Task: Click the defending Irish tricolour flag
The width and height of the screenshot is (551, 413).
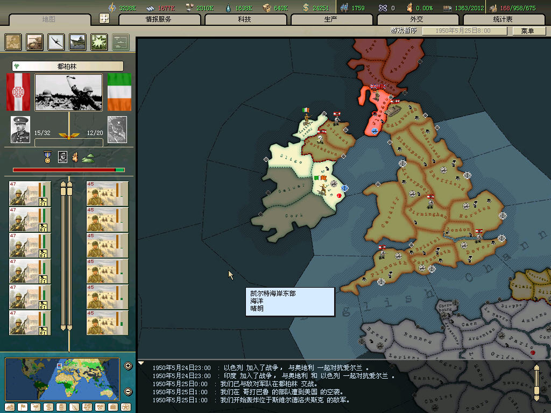Action: coord(119,92)
